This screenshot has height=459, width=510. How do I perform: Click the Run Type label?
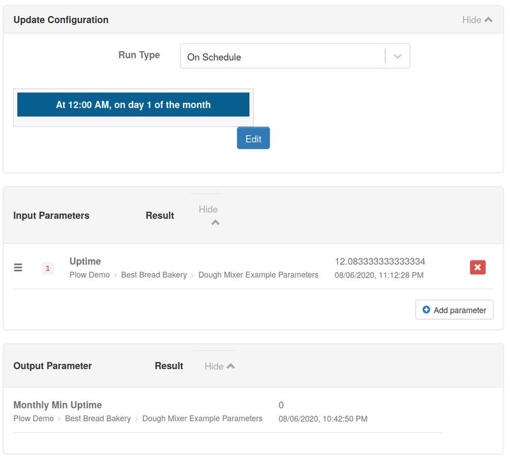tap(139, 55)
